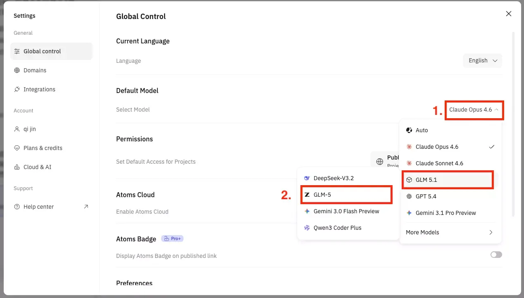Open the English language dropdown
The height and width of the screenshot is (298, 524).
click(483, 60)
